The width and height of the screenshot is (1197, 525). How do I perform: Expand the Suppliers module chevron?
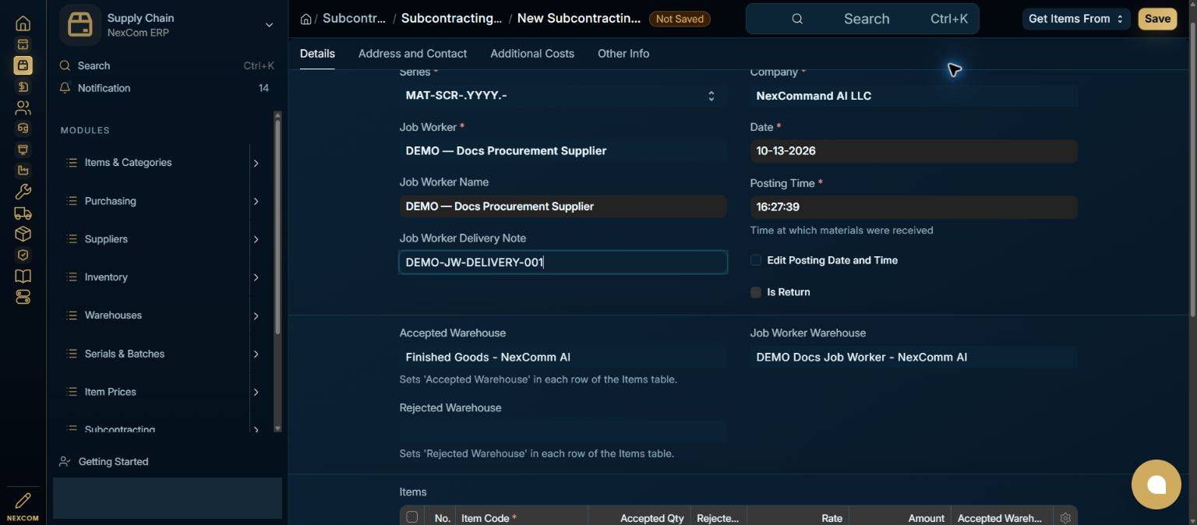[x=256, y=239]
